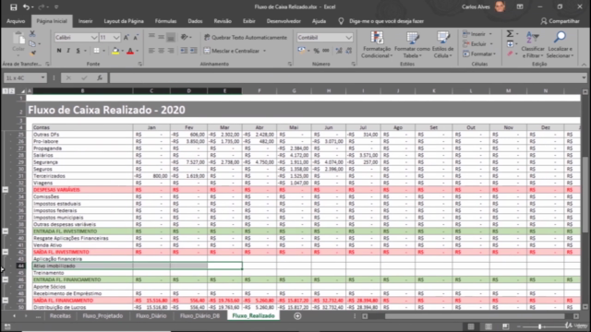Collapse the ENTRADA FL. INVESTIMENTO outline group
591x332 pixels.
(6, 231)
